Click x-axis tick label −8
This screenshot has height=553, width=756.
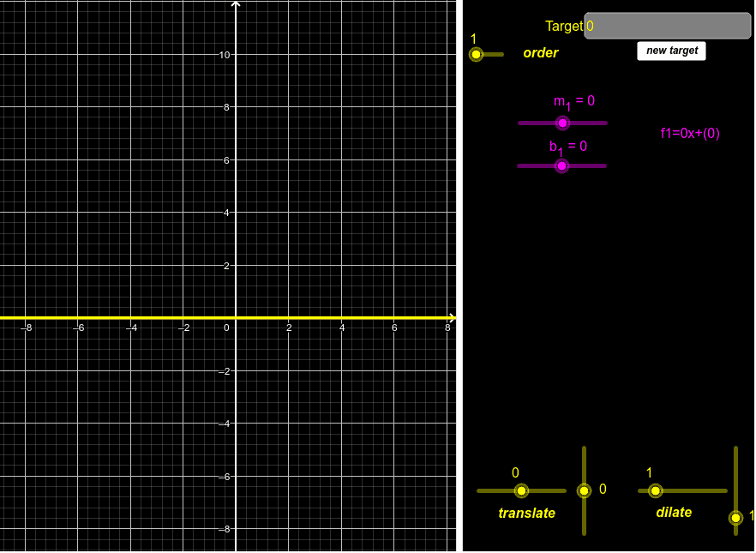point(26,328)
